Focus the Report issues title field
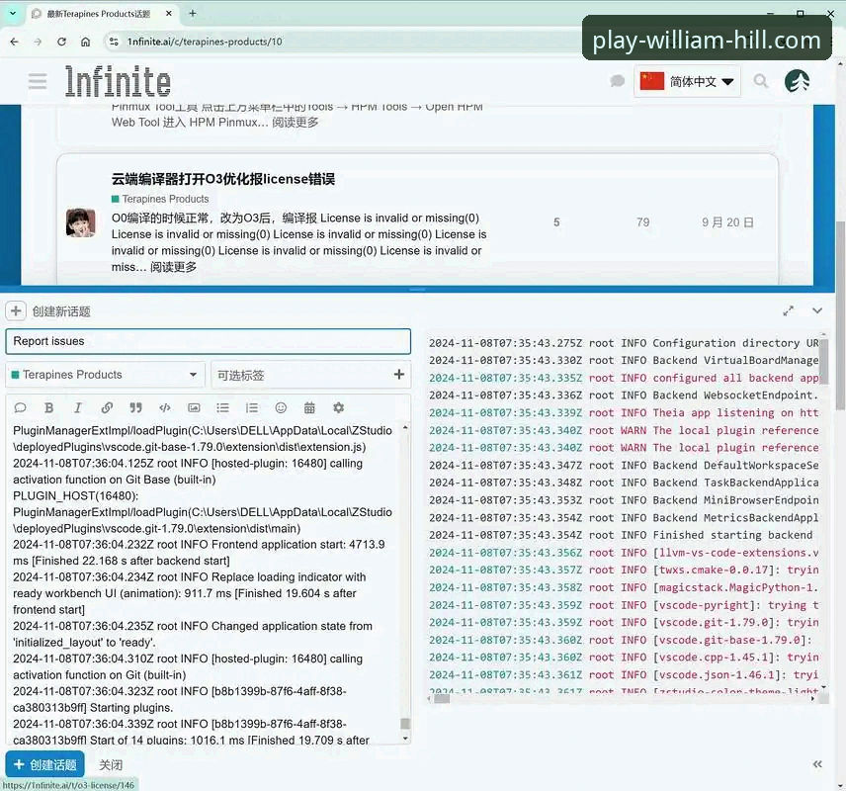Screen dimensions: 846x791 point(209,341)
